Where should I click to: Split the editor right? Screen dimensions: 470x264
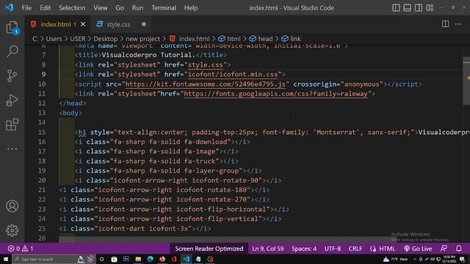[x=446, y=24]
